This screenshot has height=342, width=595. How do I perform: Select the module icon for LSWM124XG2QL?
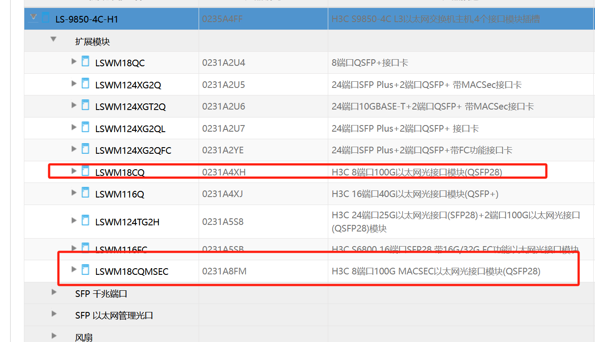coord(85,128)
